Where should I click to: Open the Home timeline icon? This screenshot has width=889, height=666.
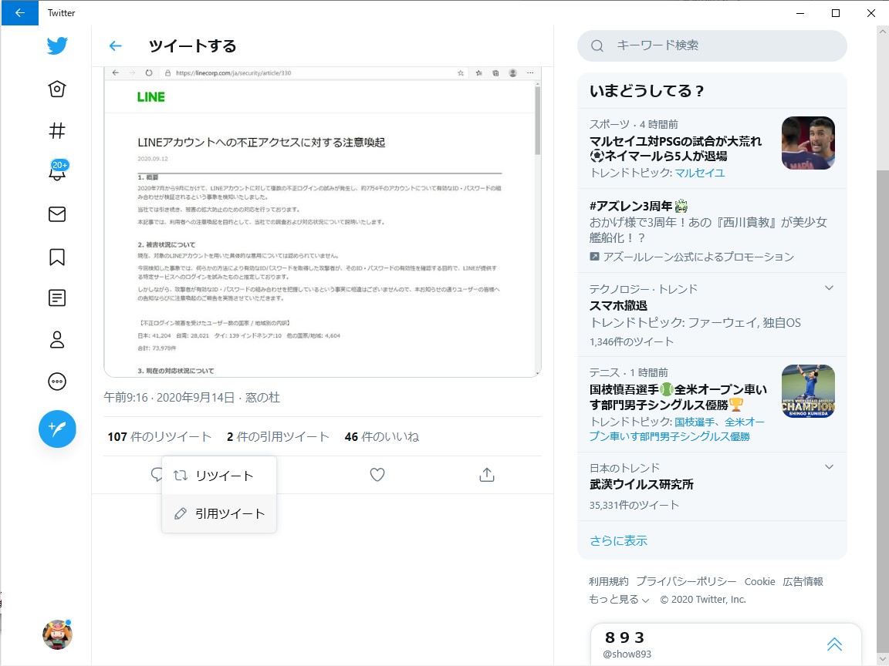point(57,89)
